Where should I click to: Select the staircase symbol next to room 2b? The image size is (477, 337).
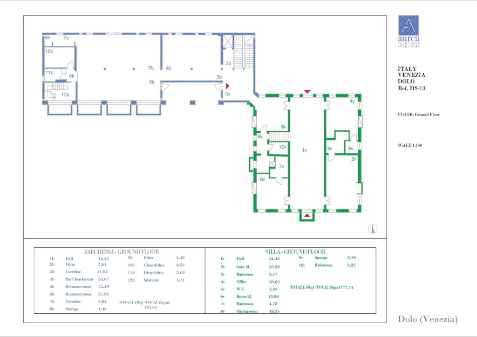point(239,52)
